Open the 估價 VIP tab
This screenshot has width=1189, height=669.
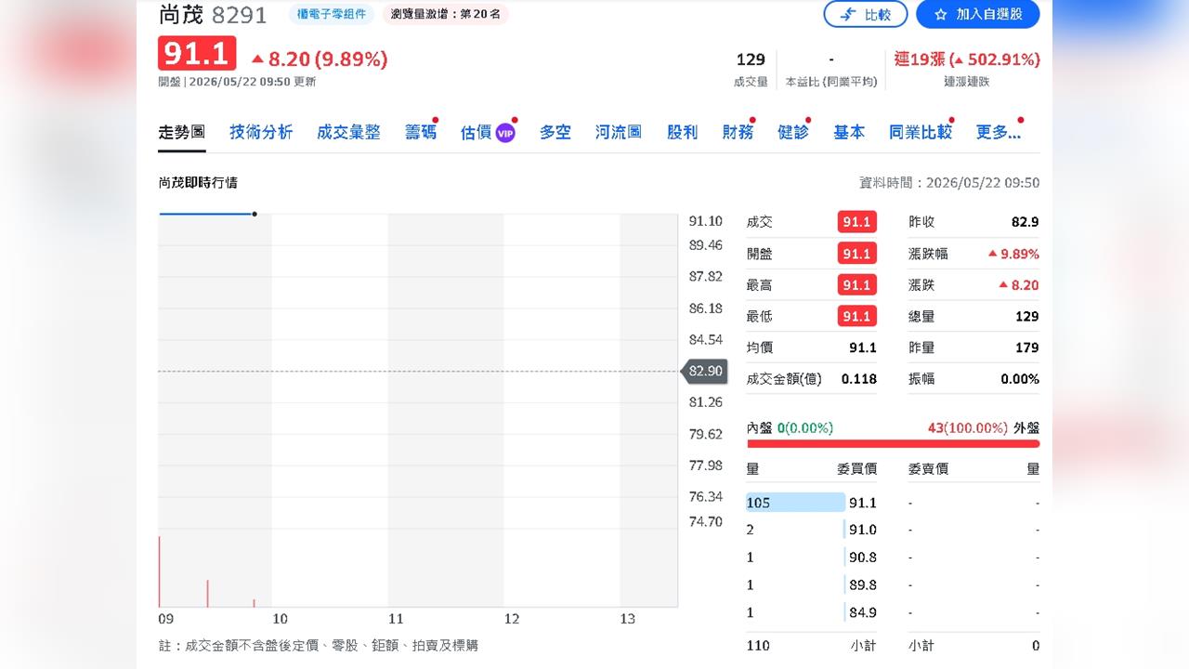tap(488, 132)
